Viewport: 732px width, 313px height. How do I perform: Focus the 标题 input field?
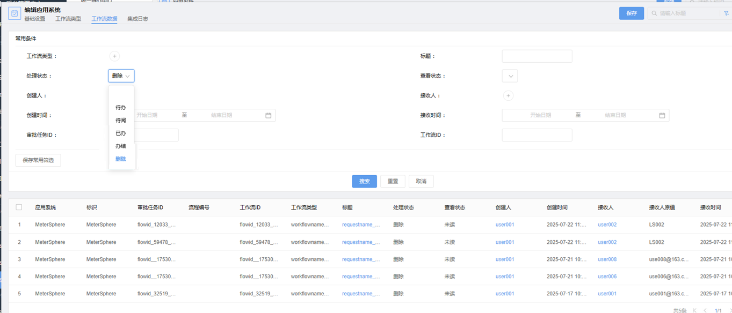coord(537,56)
